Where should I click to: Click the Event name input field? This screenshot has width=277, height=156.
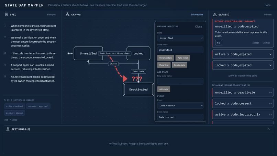coord(180,117)
